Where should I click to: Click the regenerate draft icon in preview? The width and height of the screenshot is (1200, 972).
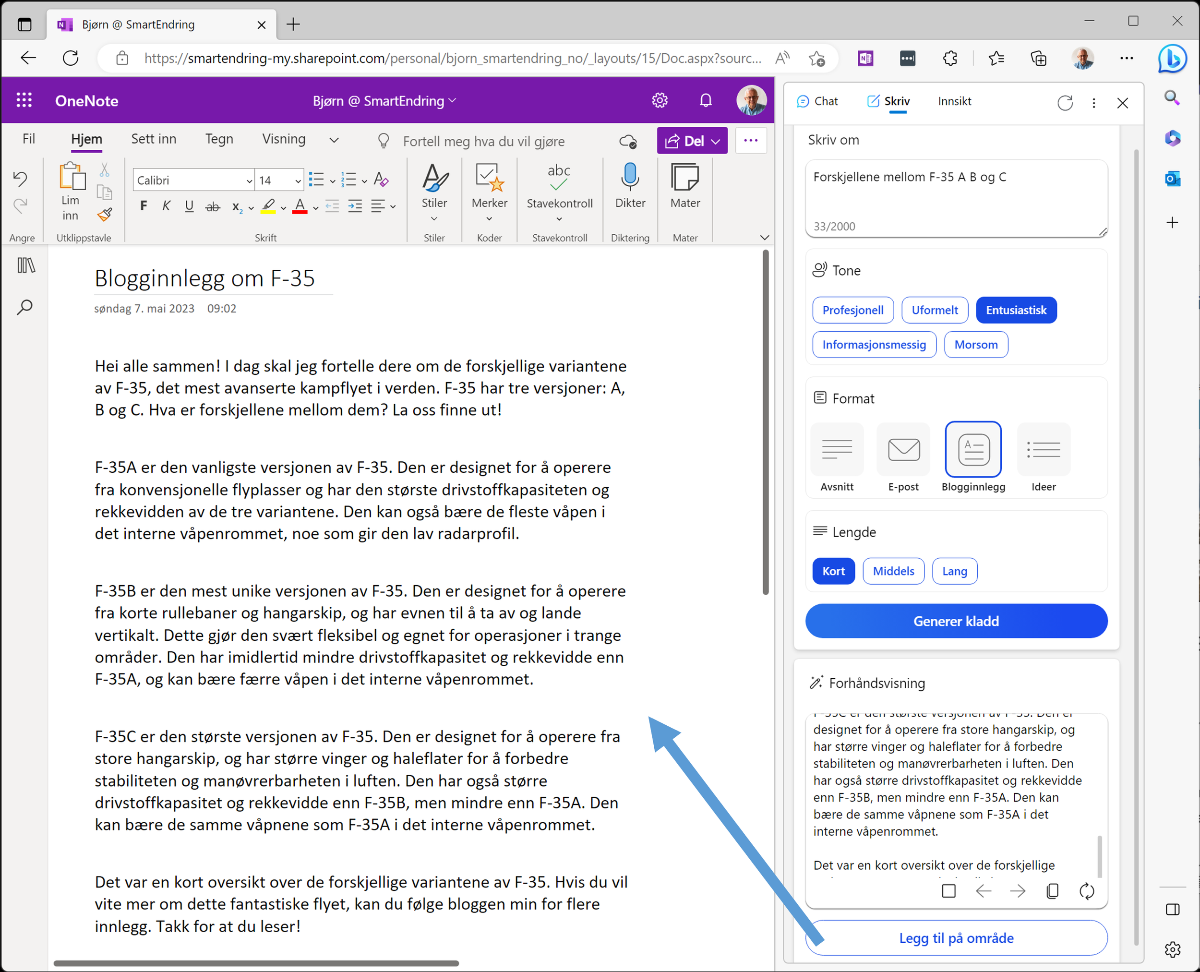click(1086, 890)
